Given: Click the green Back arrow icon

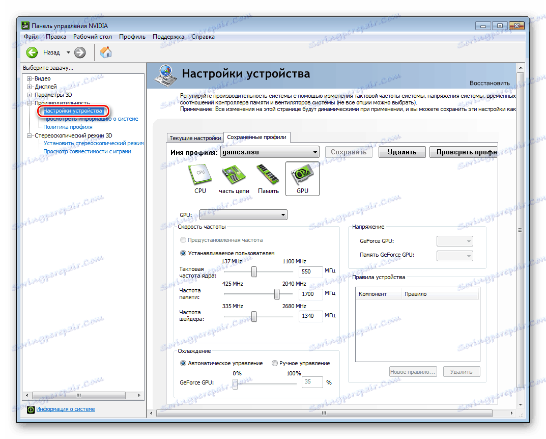Looking at the screenshot, I should click(x=32, y=52).
